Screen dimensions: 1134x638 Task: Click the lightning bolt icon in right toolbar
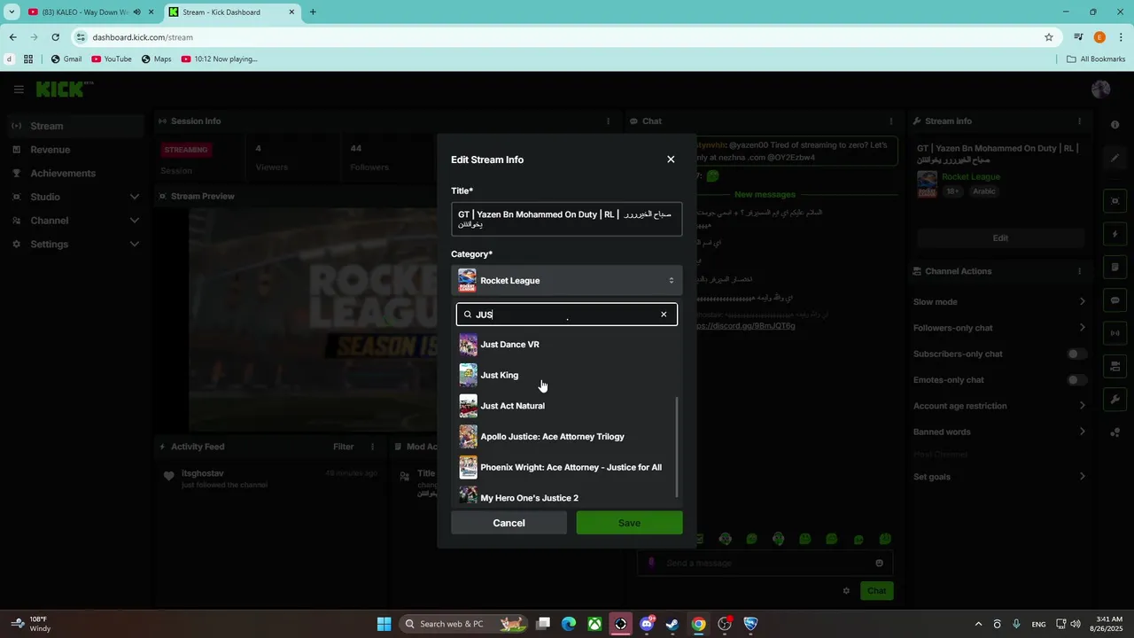pyautogui.click(x=1115, y=235)
